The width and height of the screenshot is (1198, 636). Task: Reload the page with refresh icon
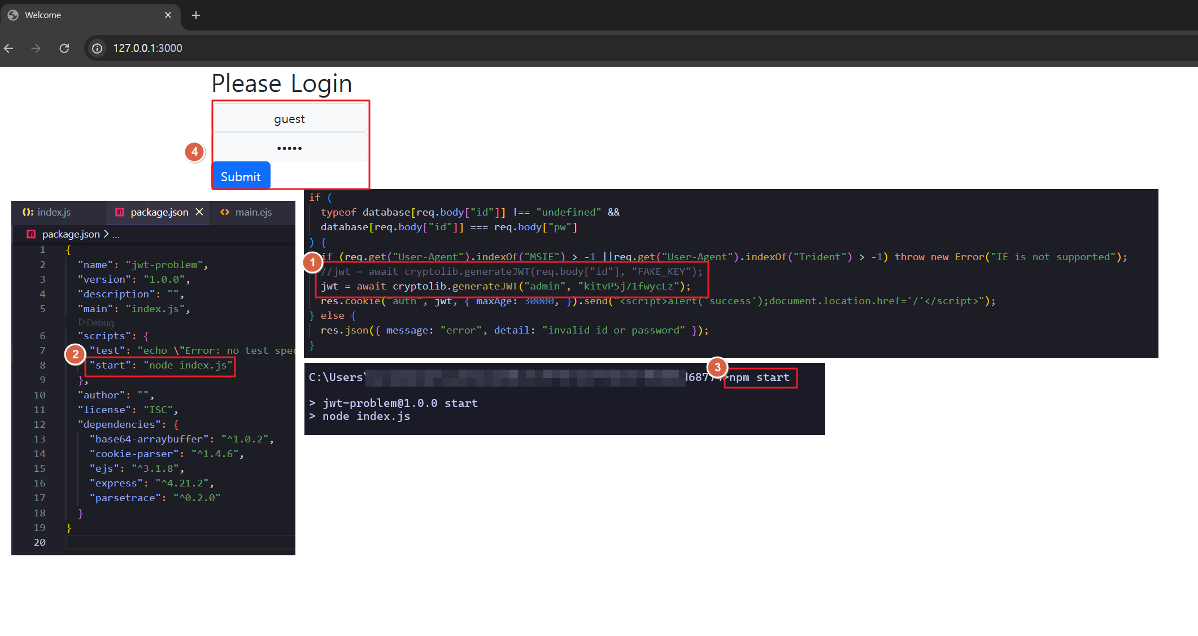tap(64, 49)
